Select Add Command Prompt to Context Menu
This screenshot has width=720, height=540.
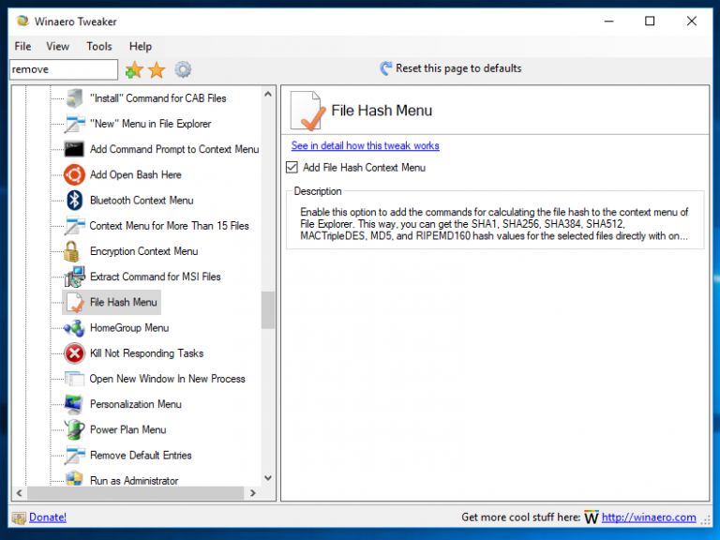tap(174, 149)
